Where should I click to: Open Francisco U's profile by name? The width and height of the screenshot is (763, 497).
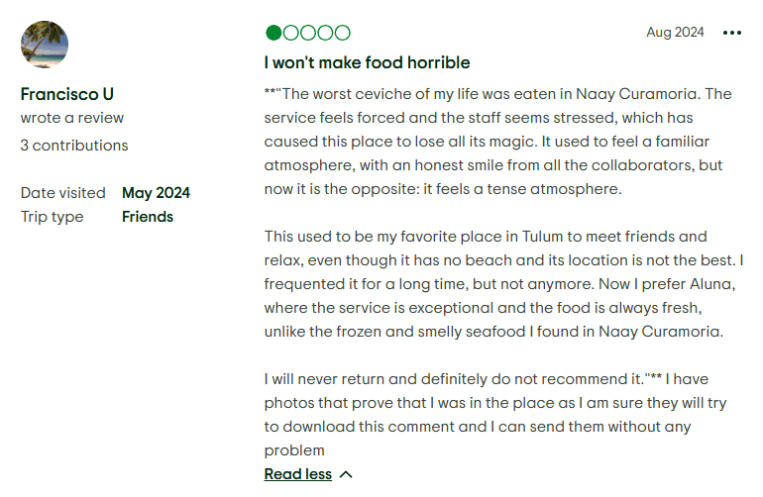pyautogui.click(x=66, y=94)
